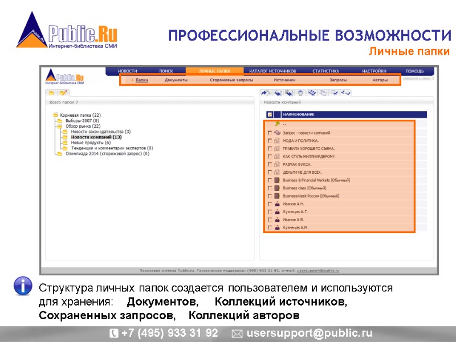Open the ПОИСК top menu
Screen dimensions: 456x342
click(166, 71)
